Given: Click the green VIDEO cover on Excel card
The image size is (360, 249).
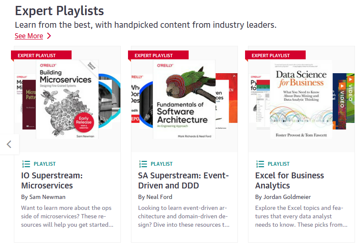Looking at the screenshot, I should (x=350, y=98).
